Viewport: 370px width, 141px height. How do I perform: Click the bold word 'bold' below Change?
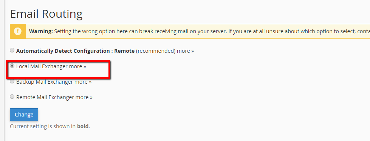pos(83,126)
